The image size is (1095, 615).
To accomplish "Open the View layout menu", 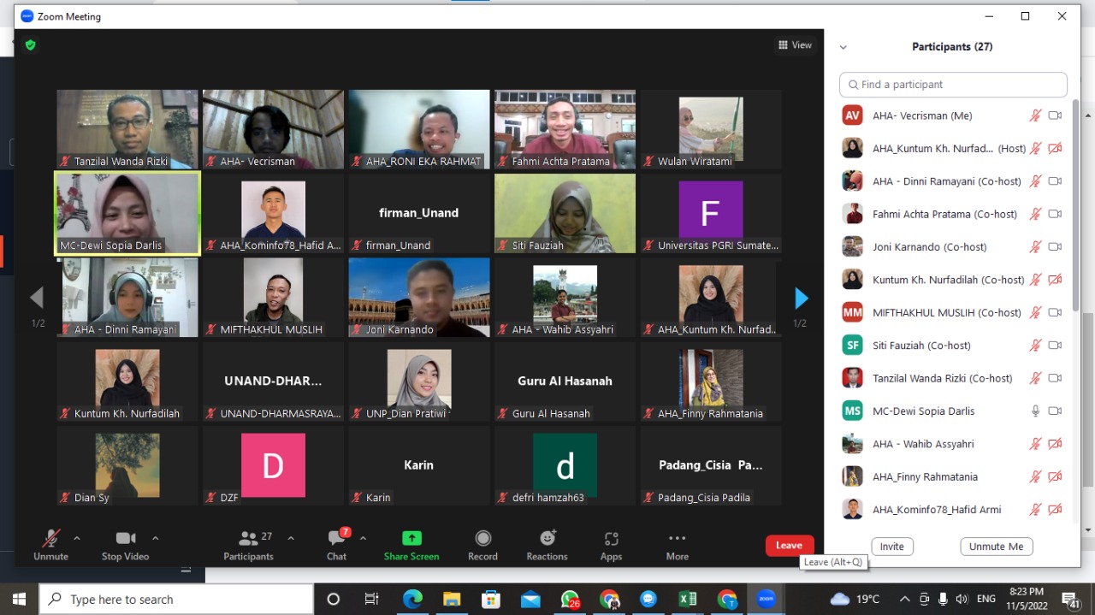I will pyautogui.click(x=795, y=45).
